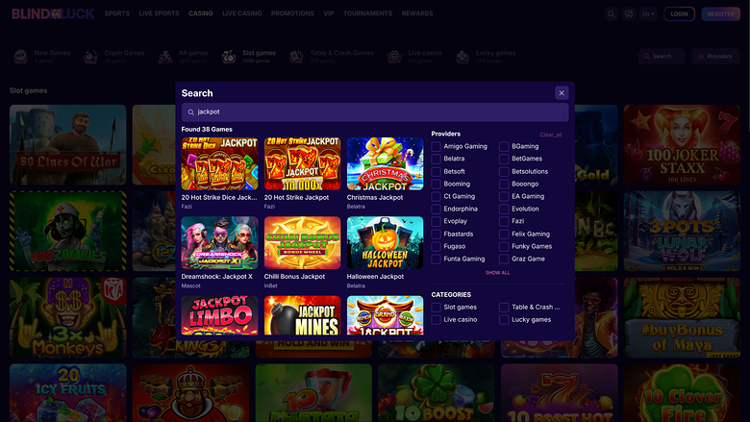Click the BlindLuck logo

53,13
